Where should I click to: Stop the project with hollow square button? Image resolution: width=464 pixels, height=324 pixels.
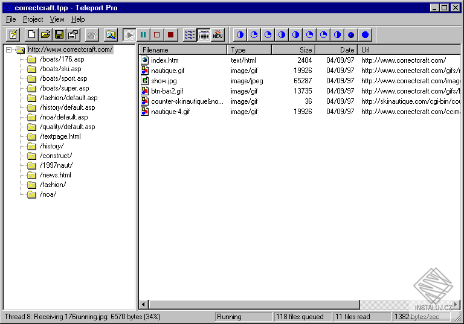tap(157, 35)
